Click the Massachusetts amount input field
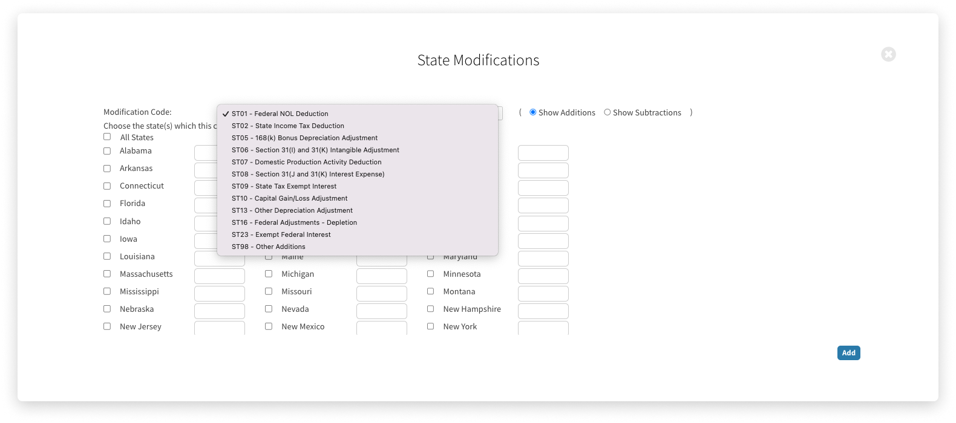The width and height of the screenshot is (956, 423). (219, 276)
